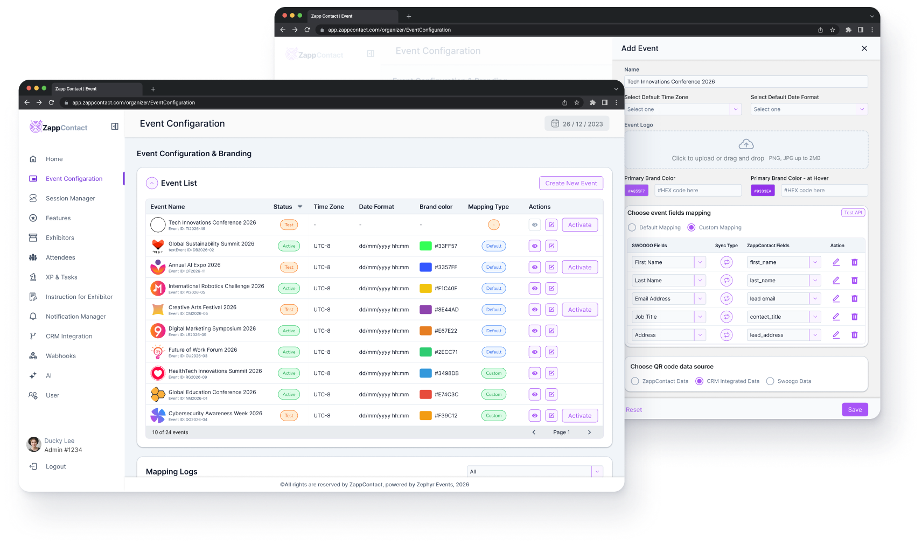Select Default Mapping radio button
The width and height of the screenshot is (922, 545).
coord(632,227)
